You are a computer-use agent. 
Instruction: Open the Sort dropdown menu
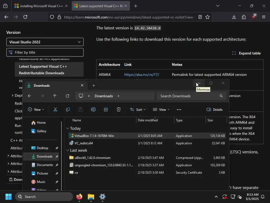(138, 109)
